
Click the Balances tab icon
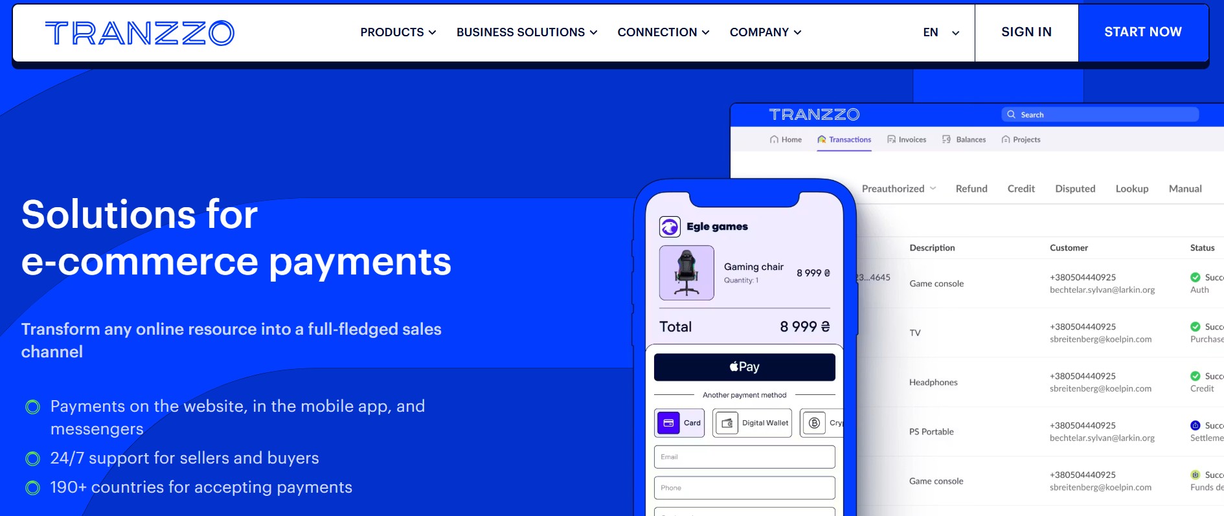946,139
